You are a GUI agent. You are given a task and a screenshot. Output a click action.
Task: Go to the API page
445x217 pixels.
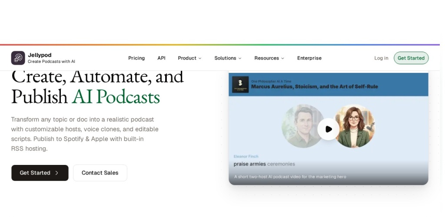tap(161, 58)
